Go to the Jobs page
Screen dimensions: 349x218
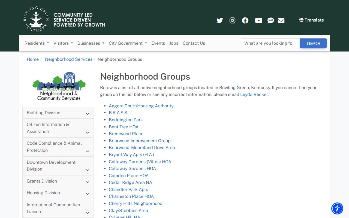174,43
